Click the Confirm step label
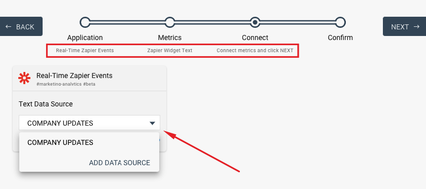Viewport: 426px width, 189px height. 340,37
